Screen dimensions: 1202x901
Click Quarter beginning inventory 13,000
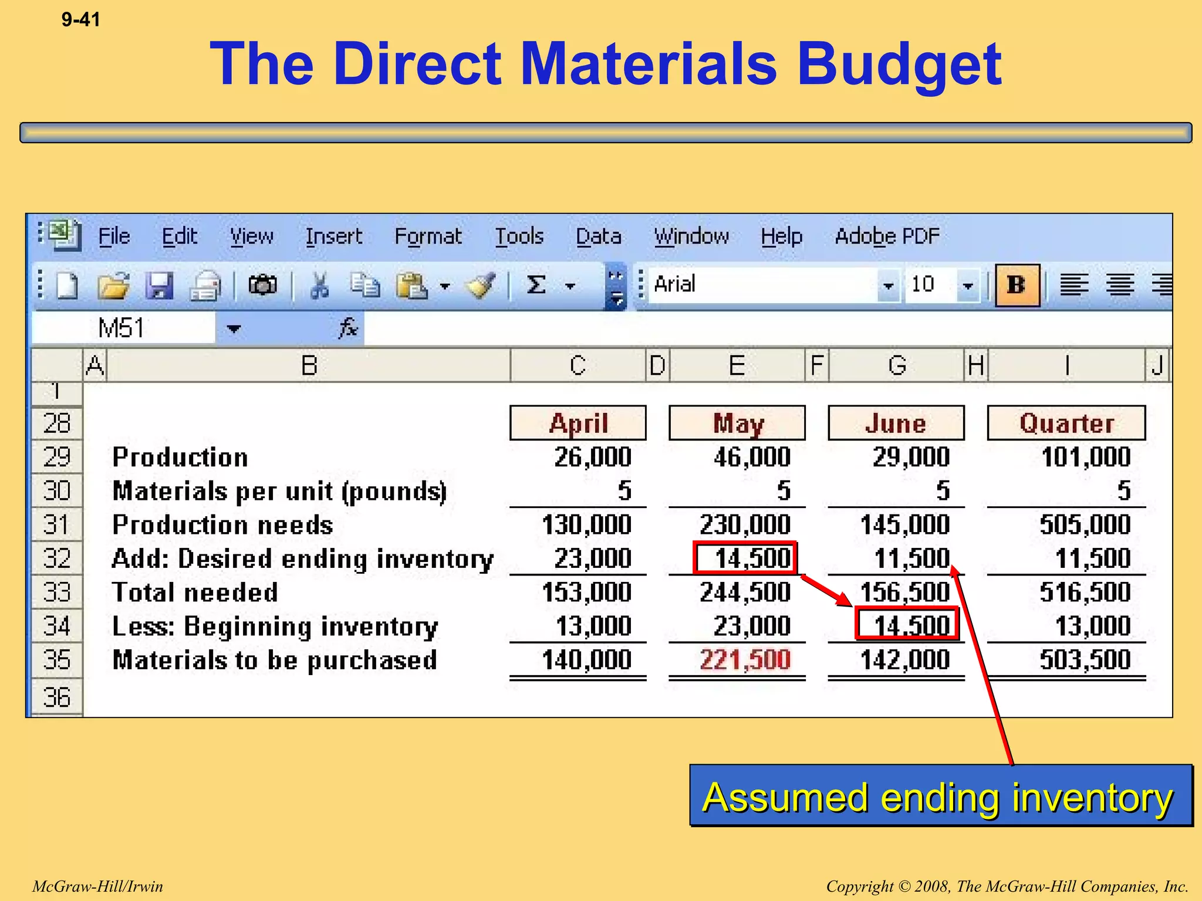1093,626
